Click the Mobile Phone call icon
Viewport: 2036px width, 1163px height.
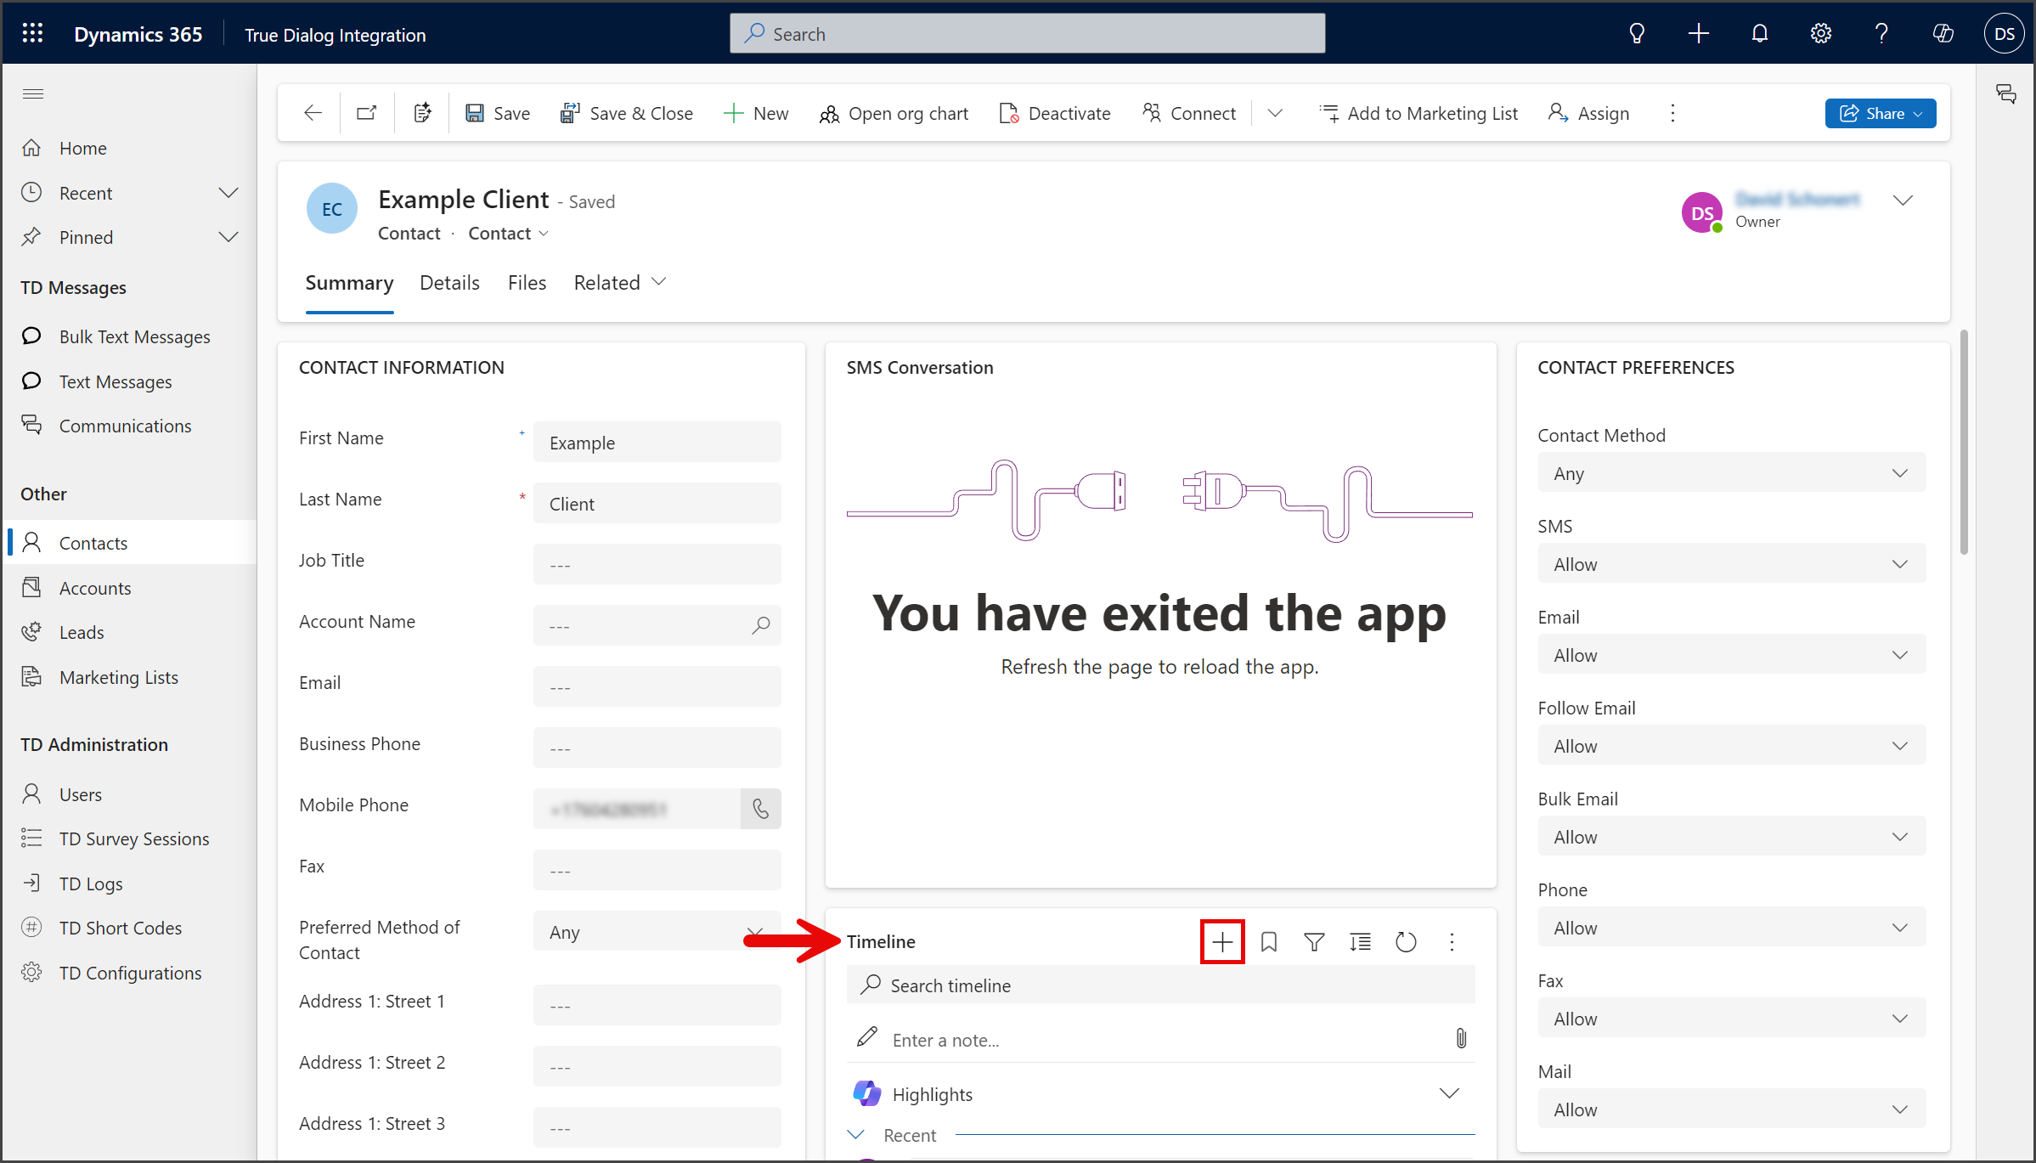tap(761, 809)
